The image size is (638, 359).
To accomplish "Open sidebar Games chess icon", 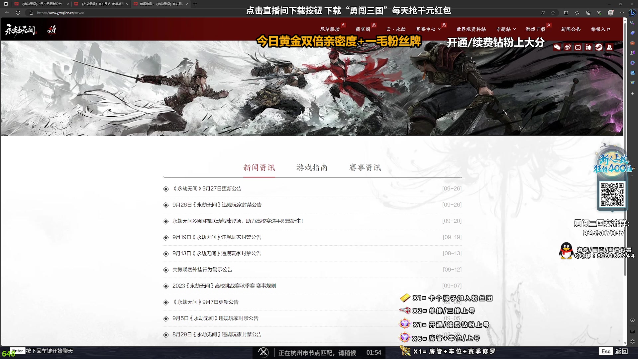I will pyautogui.click(x=633, y=53).
